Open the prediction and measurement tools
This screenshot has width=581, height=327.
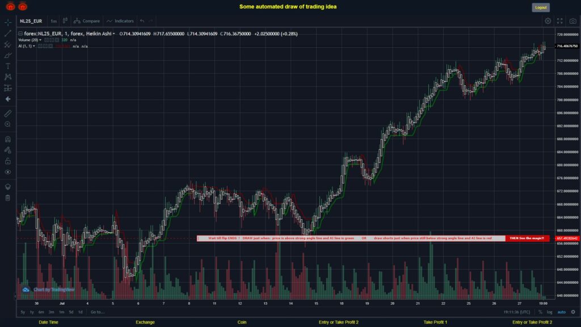pyautogui.click(x=8, y=88)
